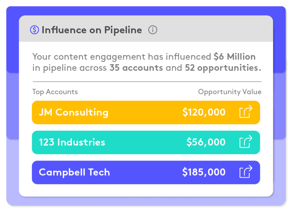This screenshot has height=212, width=292.
Task: Click the Opportunity Value column header
Action: (x=230, y=92)
